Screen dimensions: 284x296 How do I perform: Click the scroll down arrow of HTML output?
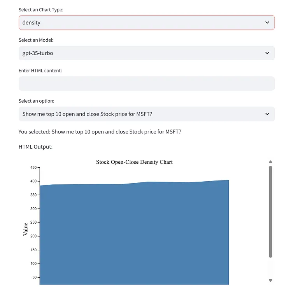point(270,280)
